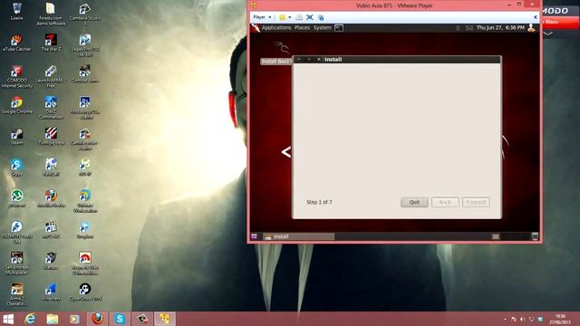Close the Install dialog with its X button
The width and height of the screenshot is (580, 326).
point(318,59)
